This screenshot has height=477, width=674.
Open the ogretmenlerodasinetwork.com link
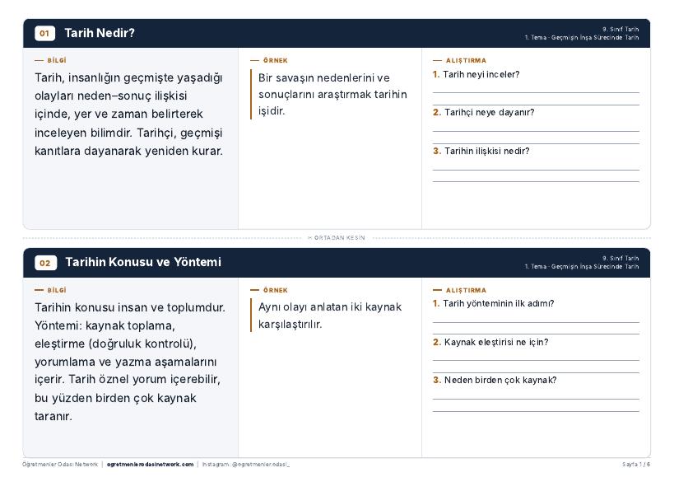[x=150, y=465]
